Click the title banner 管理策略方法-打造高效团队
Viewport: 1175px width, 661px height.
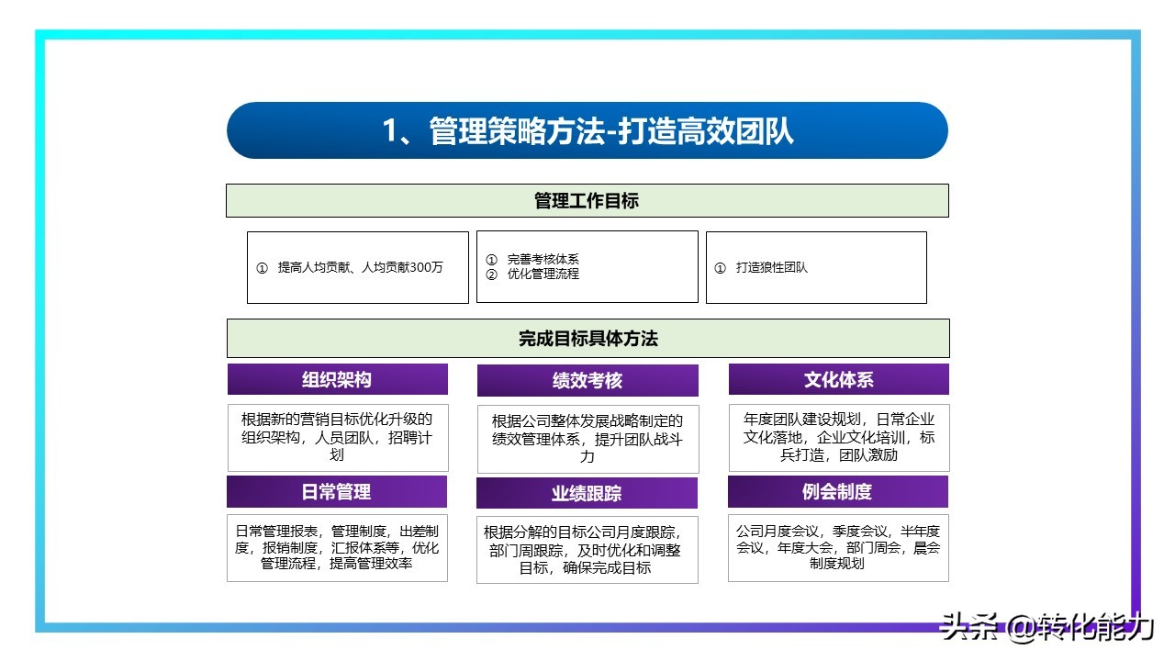[x=587, y=131]
